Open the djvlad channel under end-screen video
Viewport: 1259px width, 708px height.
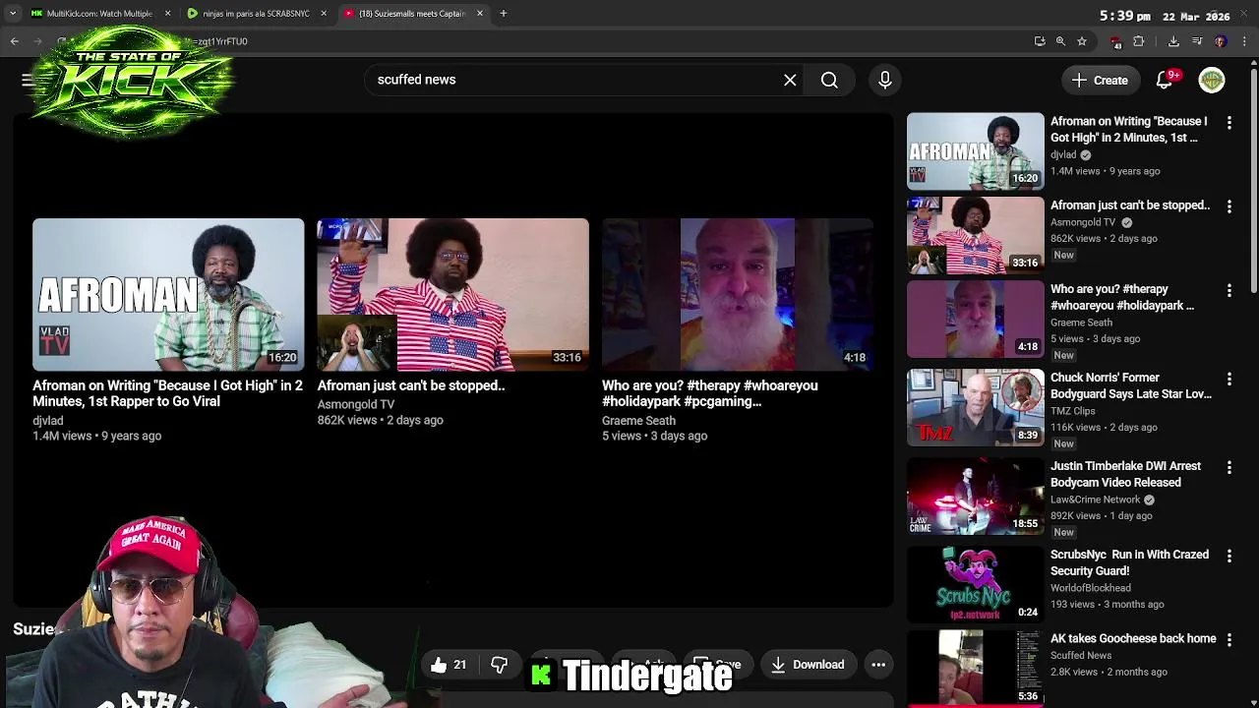48,420
